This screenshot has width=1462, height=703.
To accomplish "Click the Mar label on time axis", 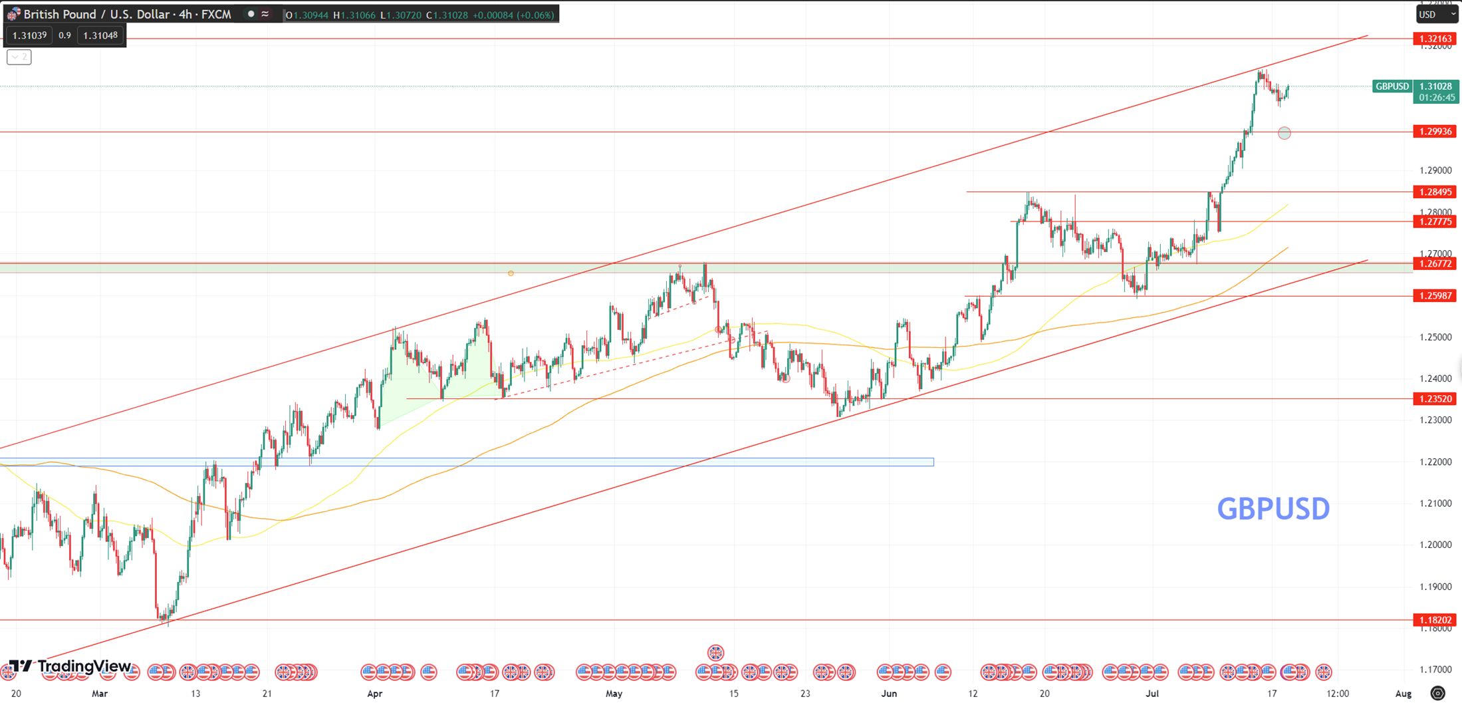I will tap(99, 693).
